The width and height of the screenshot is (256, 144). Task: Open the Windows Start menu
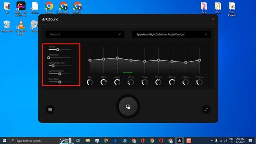coord(4,140)
